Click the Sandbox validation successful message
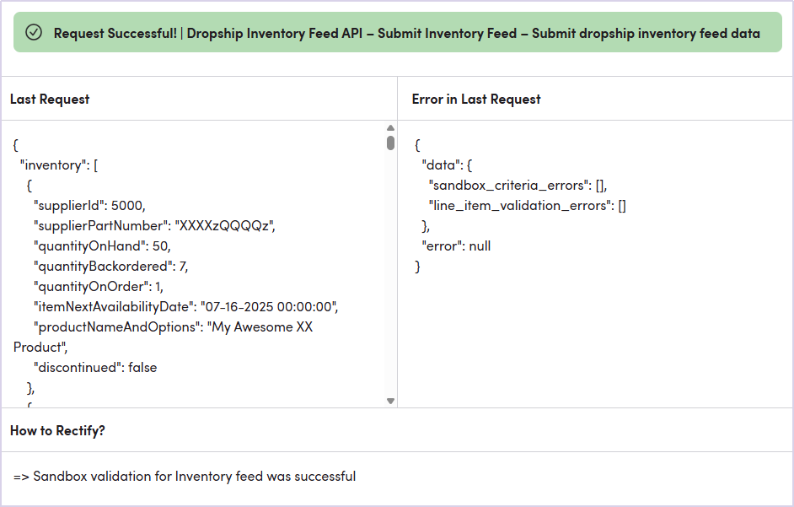Viewport: 794px width, 507px height. click(x=185, y=476)
